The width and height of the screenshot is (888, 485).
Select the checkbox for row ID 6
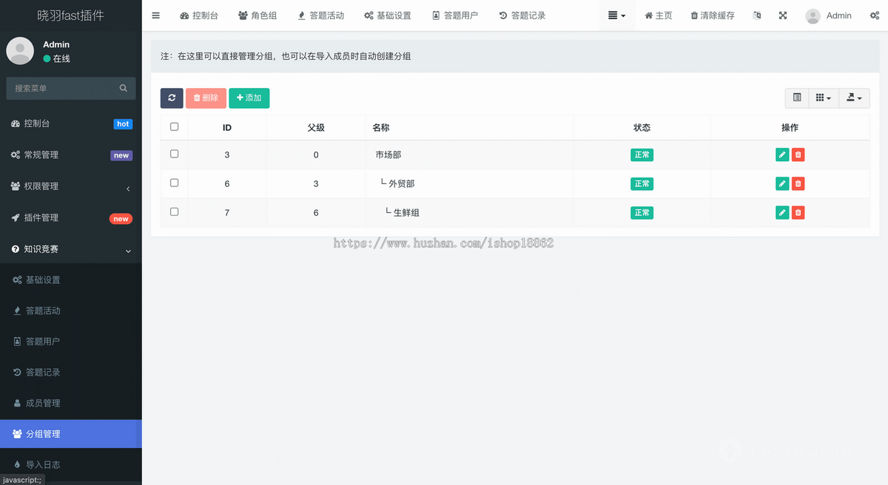(x=173, y=183)
